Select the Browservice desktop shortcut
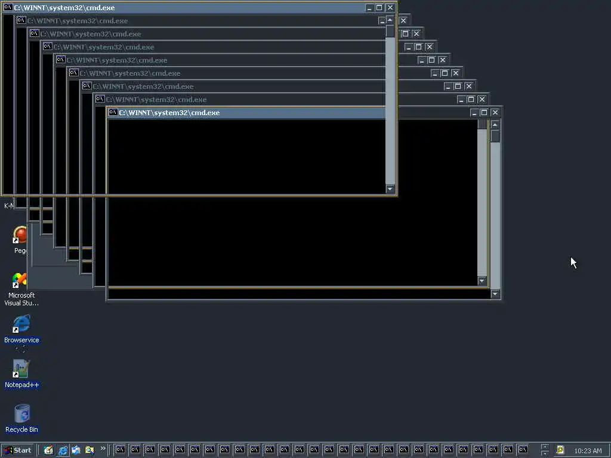This screenshot has width=611, height=458. click(x=22, y=329)
